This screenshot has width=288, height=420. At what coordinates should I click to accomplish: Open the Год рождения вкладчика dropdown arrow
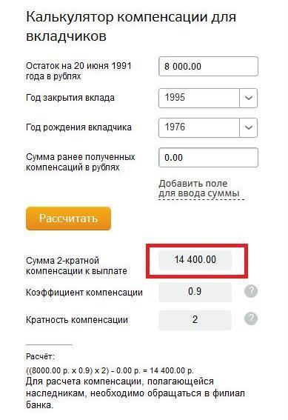click(248, 127)
